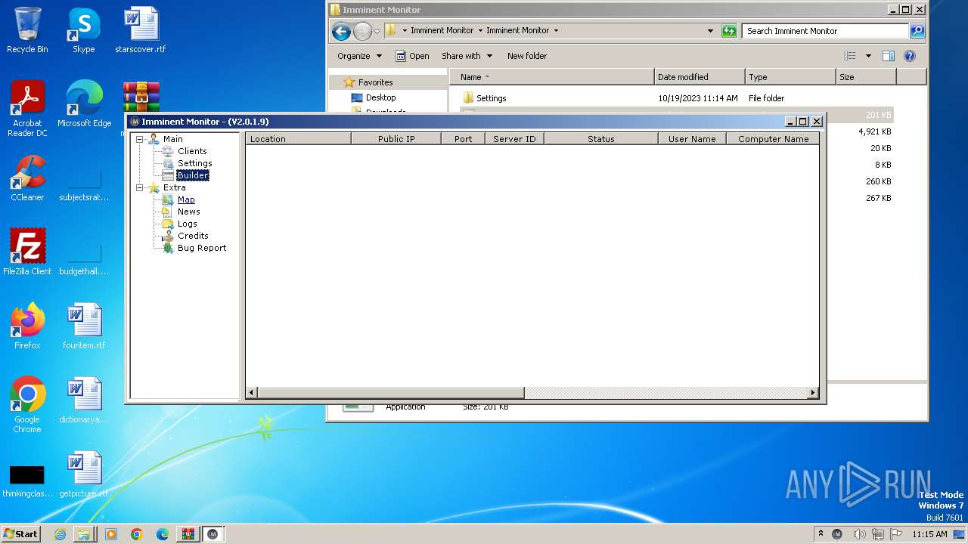Sort clients by Port column

(x=463, y=139)
